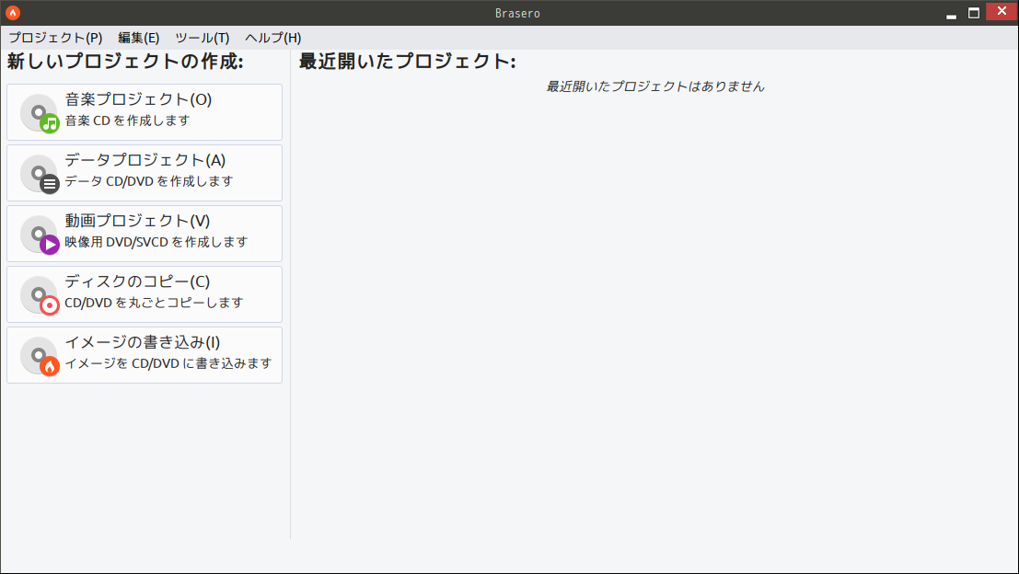Screen dimensions: 1019x574
Task: Click the image burn disc icon with flame badge
Action: click(40, 356)
